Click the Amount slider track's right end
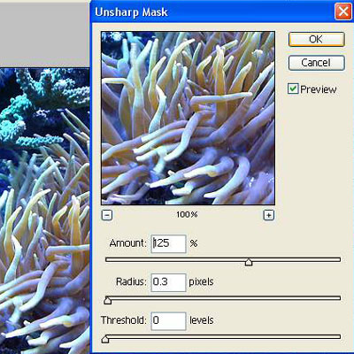The height and width of the screenshot is (354, 354). (338, 259)
